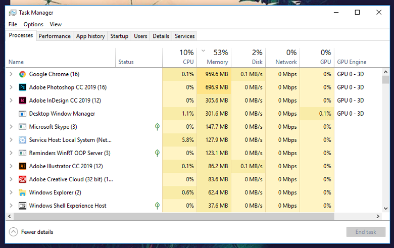Click the Service Host gear icon
This screenshot has height=248, width=394.
click(22, 140)
